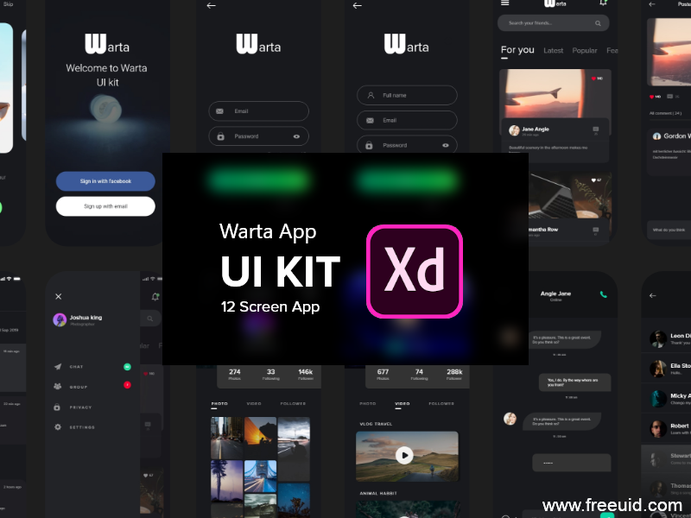Open GROUP from the side menu
691x518 pixels.
coord(79,387)
